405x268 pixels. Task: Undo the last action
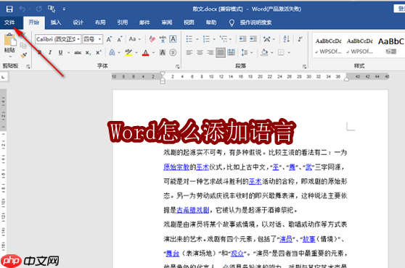(22, 9)
